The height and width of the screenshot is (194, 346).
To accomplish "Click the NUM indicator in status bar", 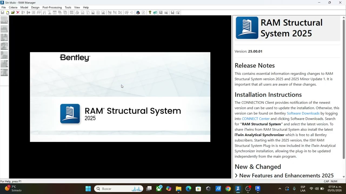I will [334, 181].
